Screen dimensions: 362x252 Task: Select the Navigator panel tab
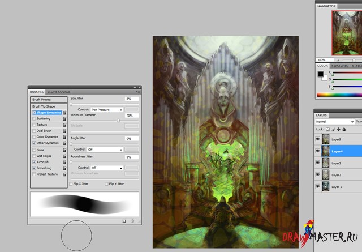click(326, 6)
